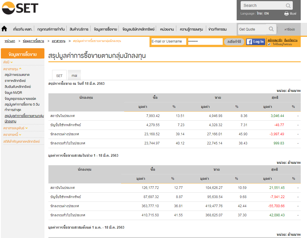Screen dimensions: 307x238
Task: Click the printer icon
Action: click(x=286, y=14)
